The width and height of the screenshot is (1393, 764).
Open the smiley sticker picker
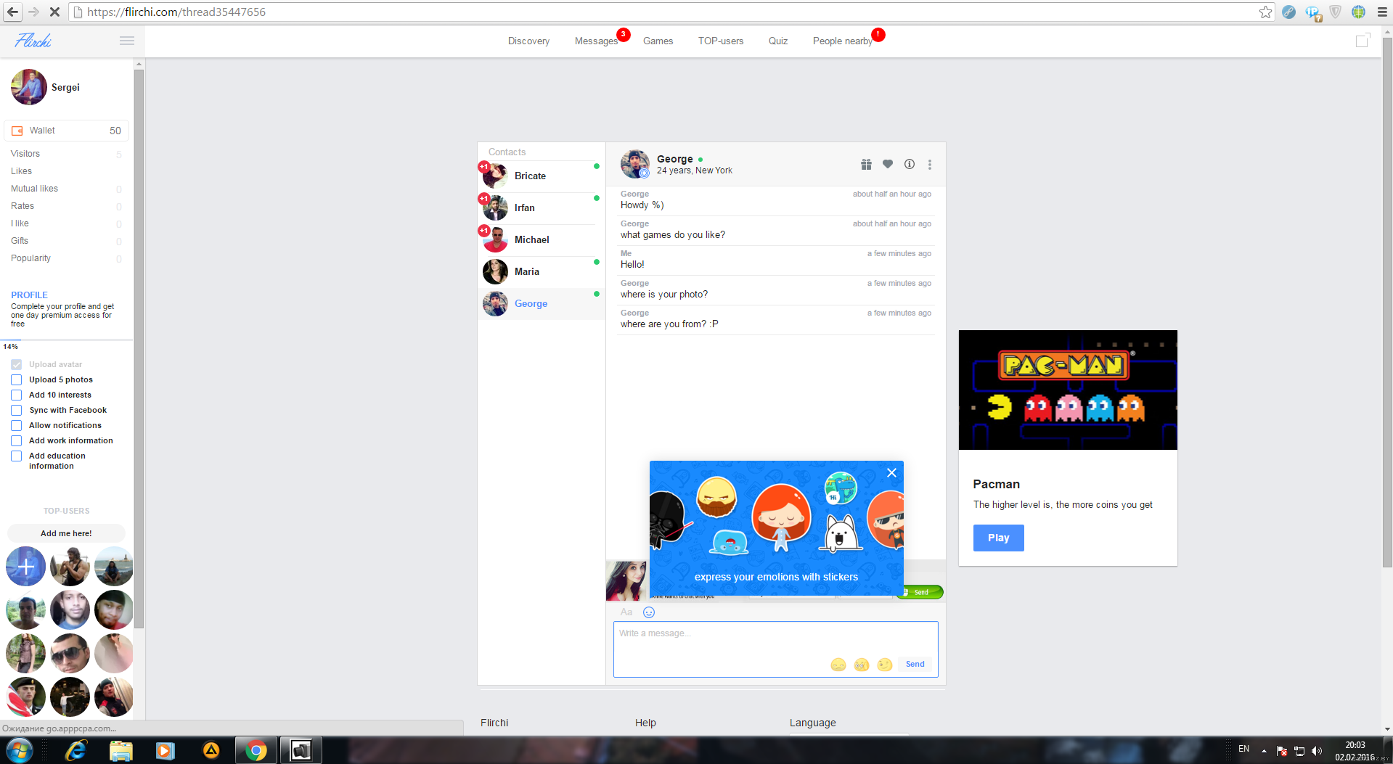[649, 612]
